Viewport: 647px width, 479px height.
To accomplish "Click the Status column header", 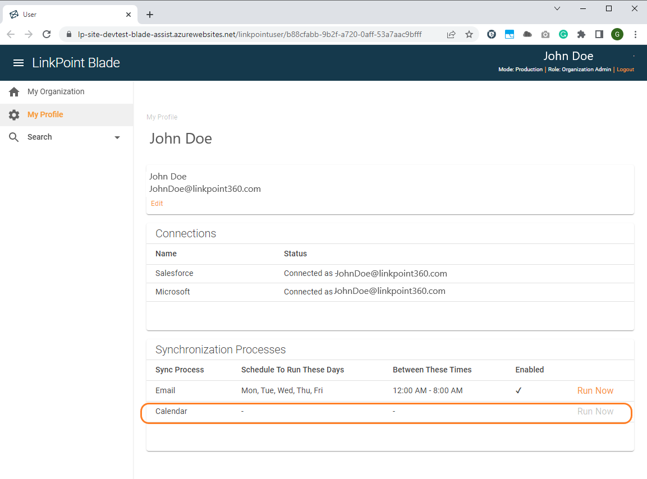I will point(295,254).
